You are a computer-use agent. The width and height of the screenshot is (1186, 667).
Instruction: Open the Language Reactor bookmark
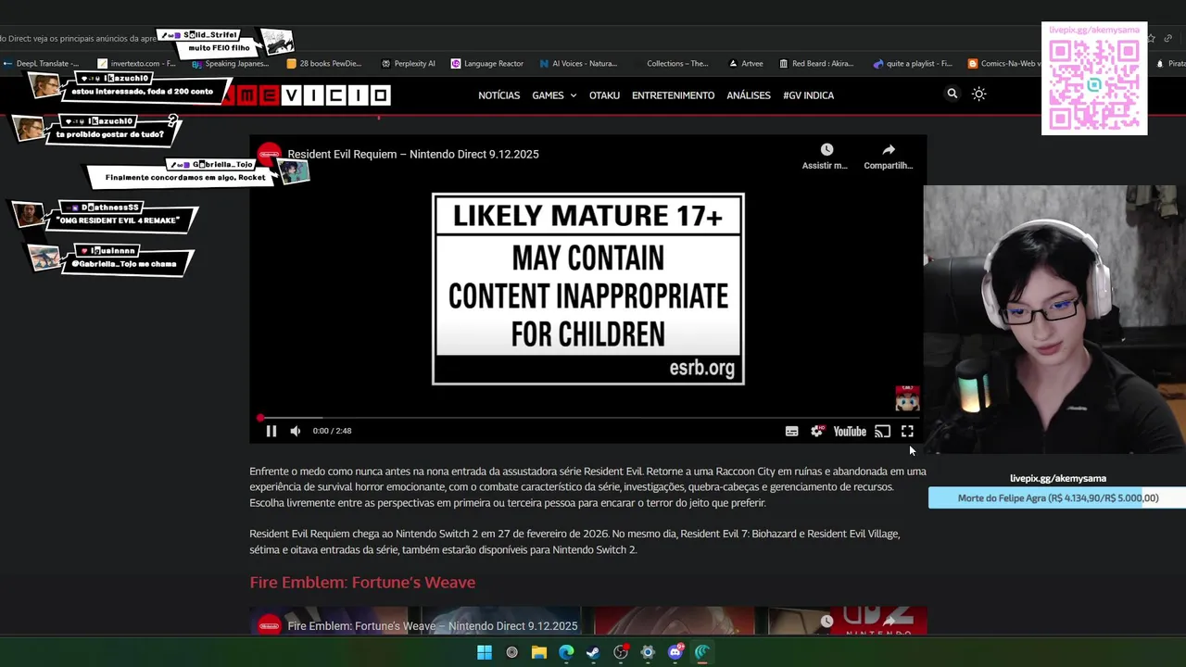[487, 64]
